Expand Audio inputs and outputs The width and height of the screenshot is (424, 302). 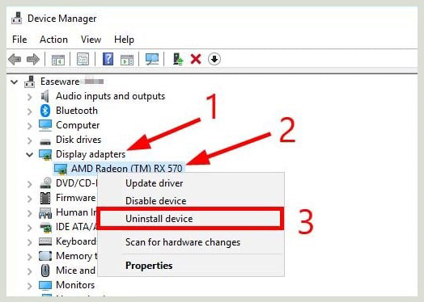point(30,97)
